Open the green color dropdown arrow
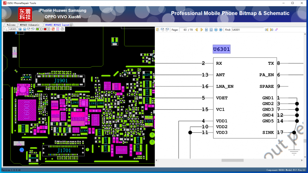 (x=41, y=29)
